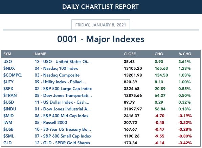Sort by the % CHG column header

coord(185,54)
